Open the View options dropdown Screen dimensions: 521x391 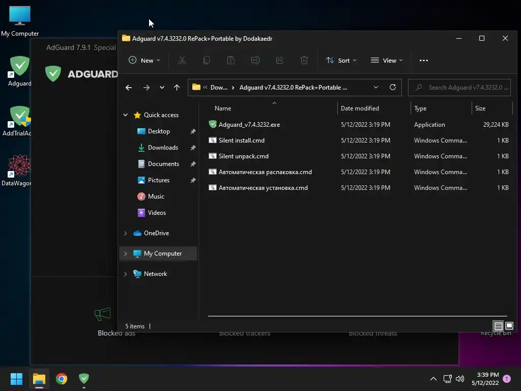click(x=387, y=60)
